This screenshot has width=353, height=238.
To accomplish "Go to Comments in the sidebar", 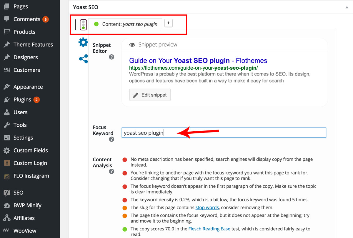I will pyautogui.click(x=27, y=19).
